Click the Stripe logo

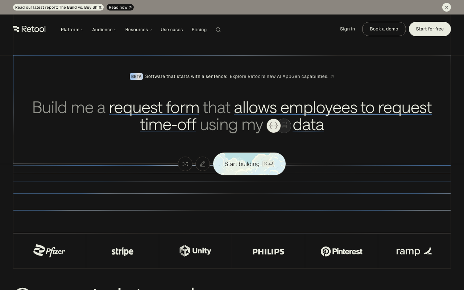[122, 251]
